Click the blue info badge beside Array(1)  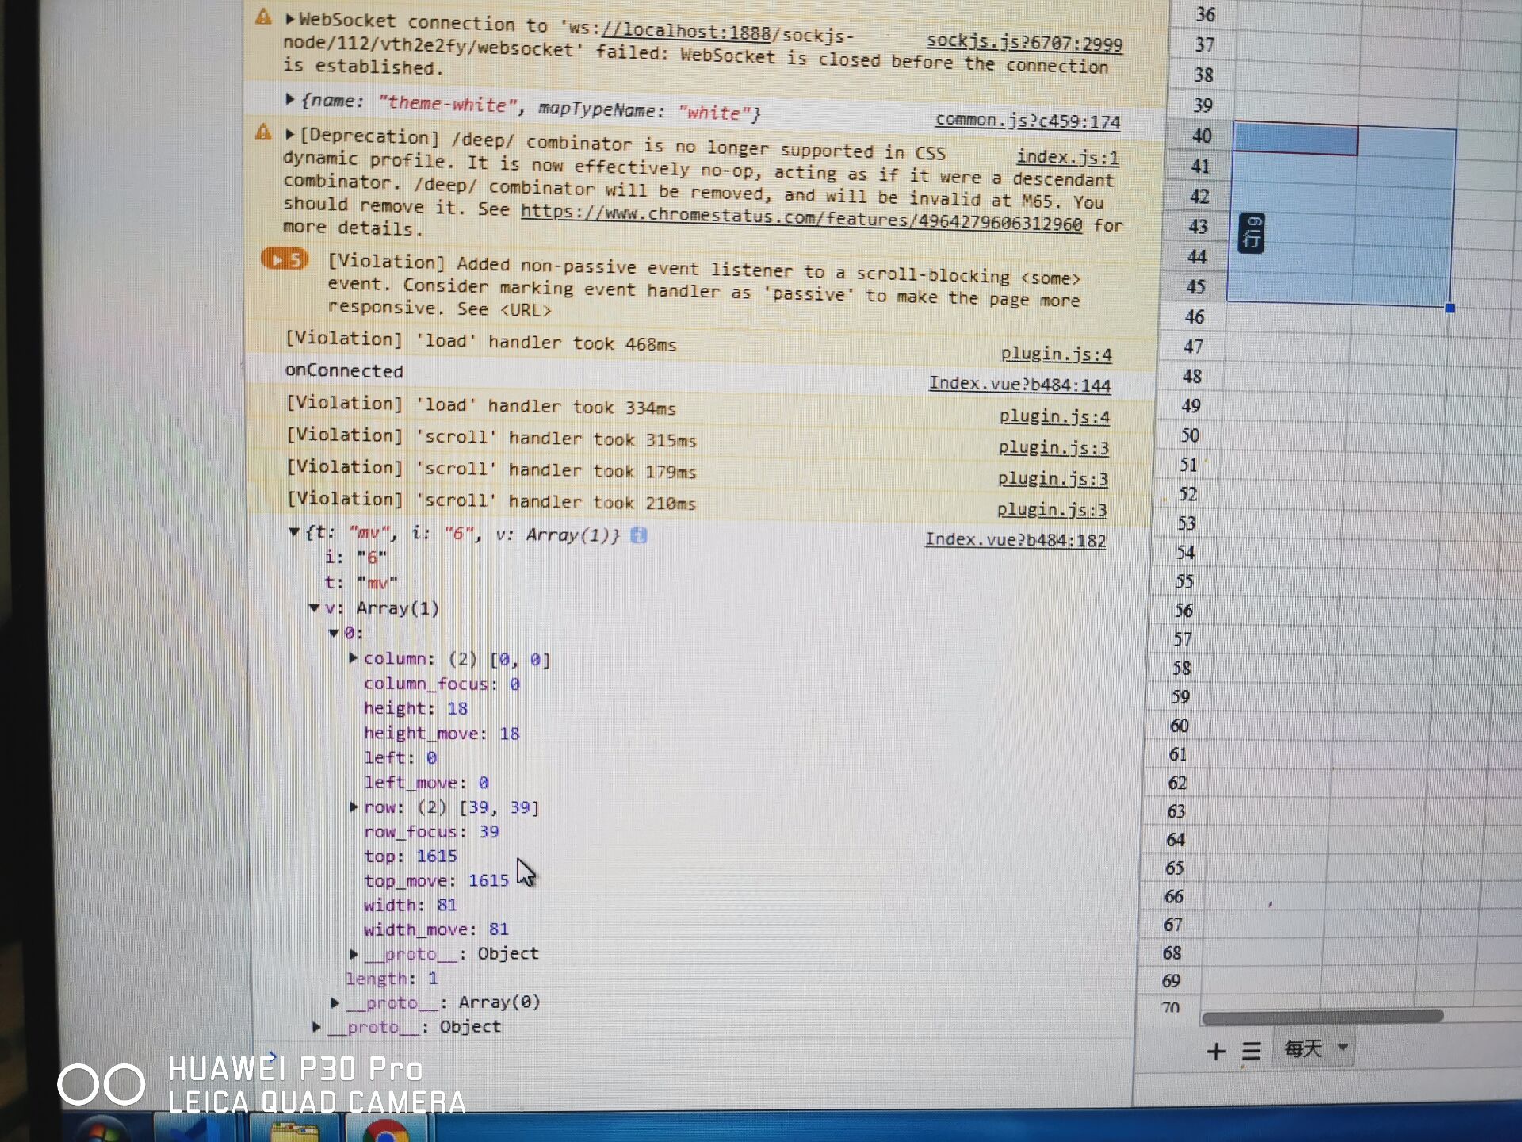pyautogui.click(x=638, y=535)
